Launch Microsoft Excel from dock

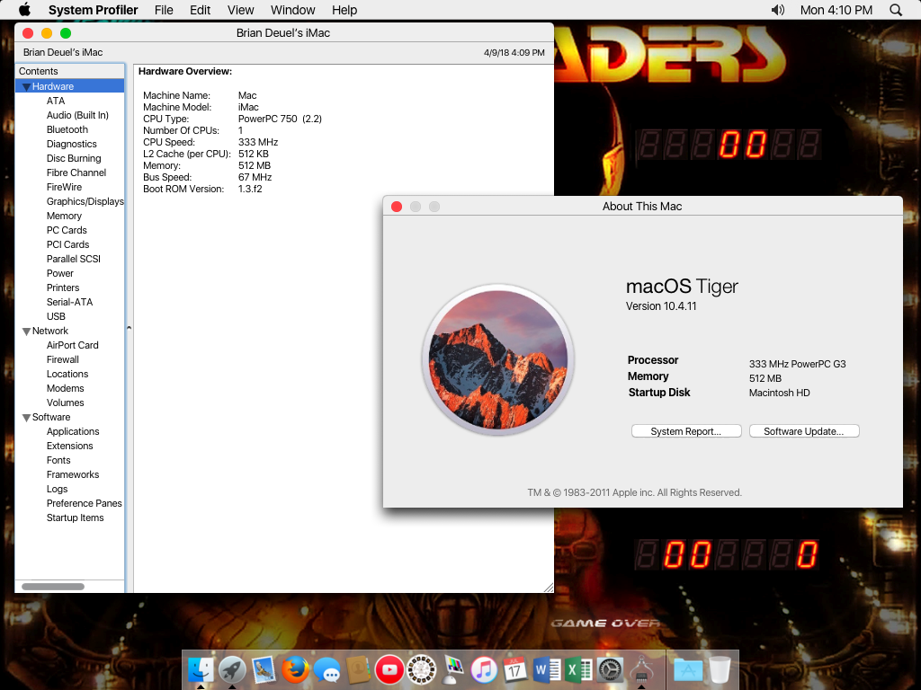(x=578, y=669)
